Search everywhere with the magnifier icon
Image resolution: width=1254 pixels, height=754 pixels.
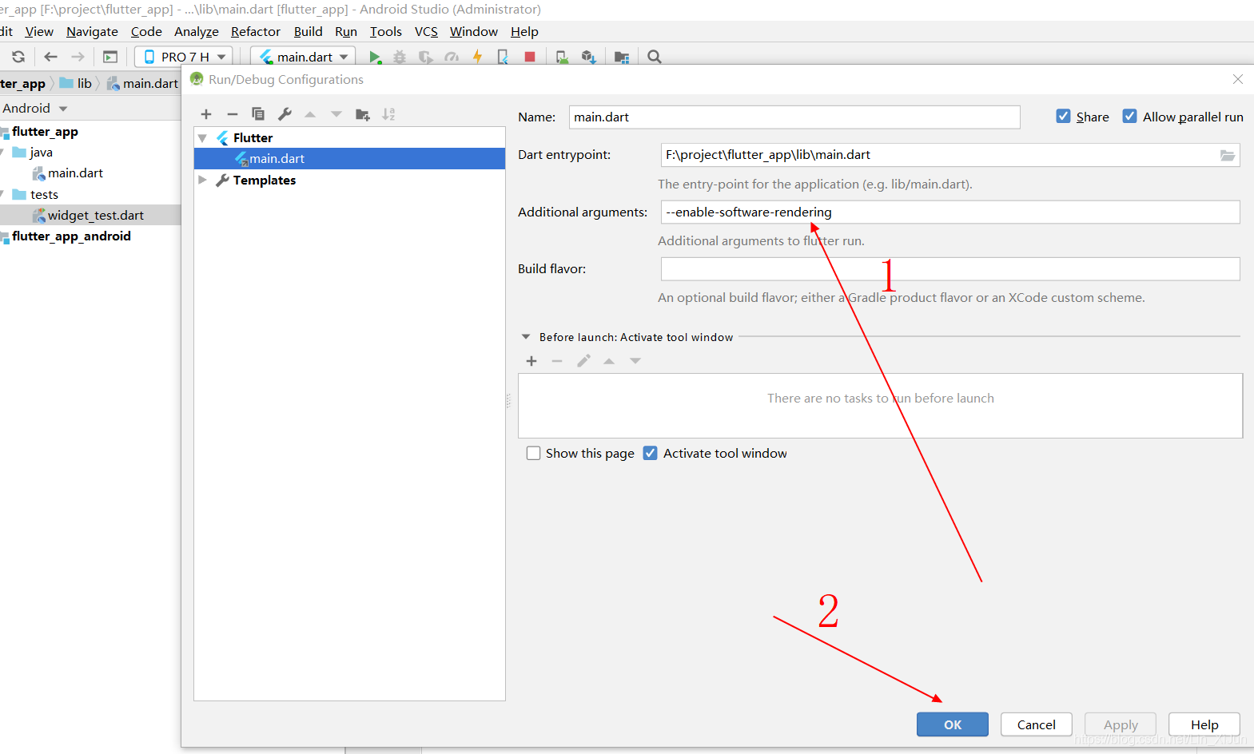(655, 57)
